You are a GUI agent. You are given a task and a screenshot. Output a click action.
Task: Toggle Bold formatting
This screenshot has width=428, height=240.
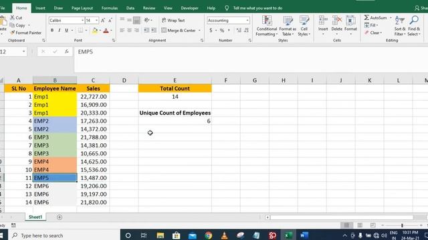click(52, 31)
